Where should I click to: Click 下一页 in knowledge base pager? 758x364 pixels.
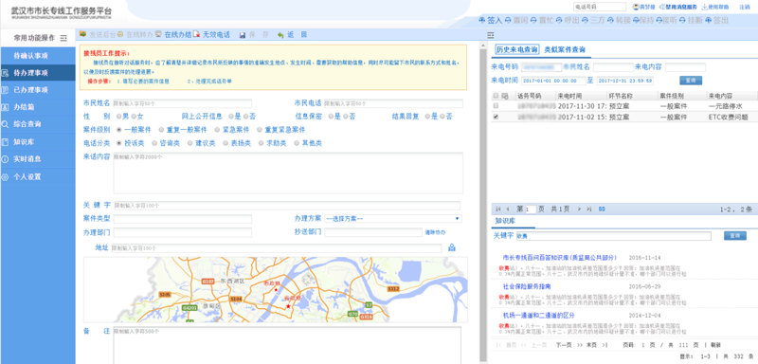pos(564,345)
